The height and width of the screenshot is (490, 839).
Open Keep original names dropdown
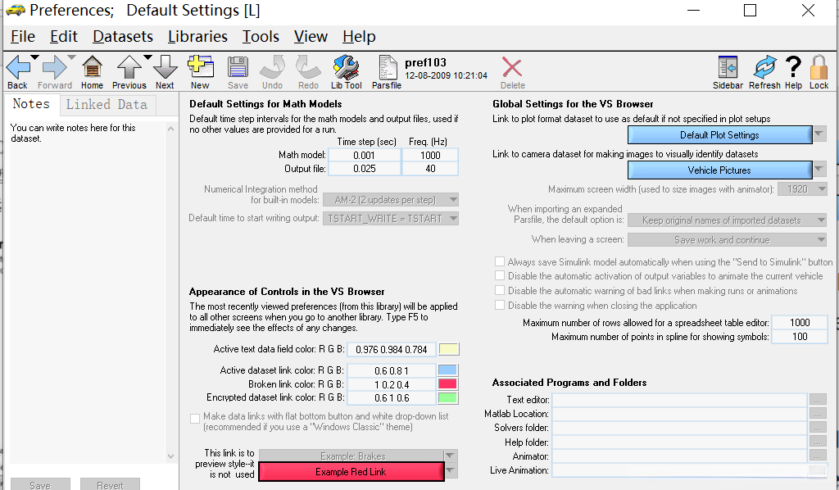click(x=728, y=220)
